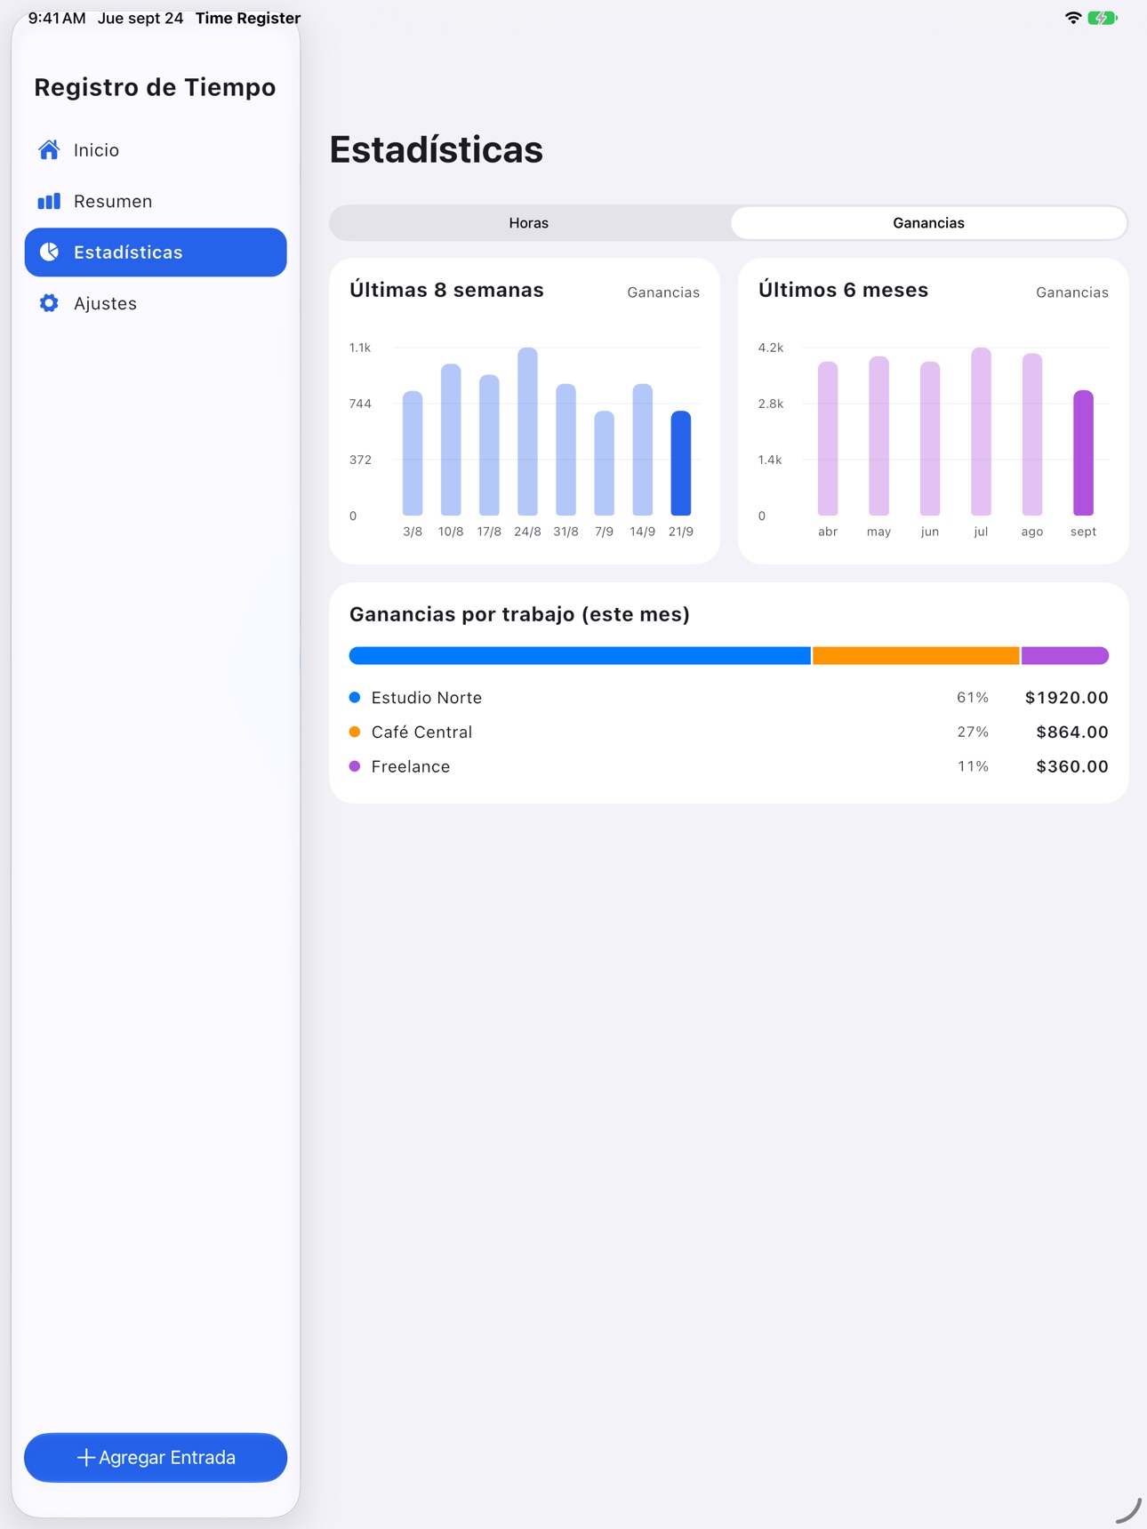Image resolution: width=1147 pixels, height=1529 pixels.
Task: Click the orange dot beside Café Central
Action: click(x=355, y=732)
